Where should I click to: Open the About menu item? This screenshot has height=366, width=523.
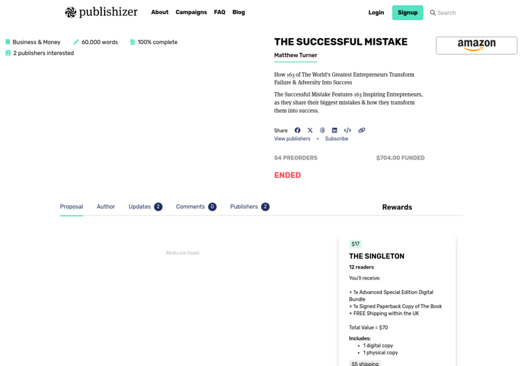pyautogui.click(x=160, y=12)
